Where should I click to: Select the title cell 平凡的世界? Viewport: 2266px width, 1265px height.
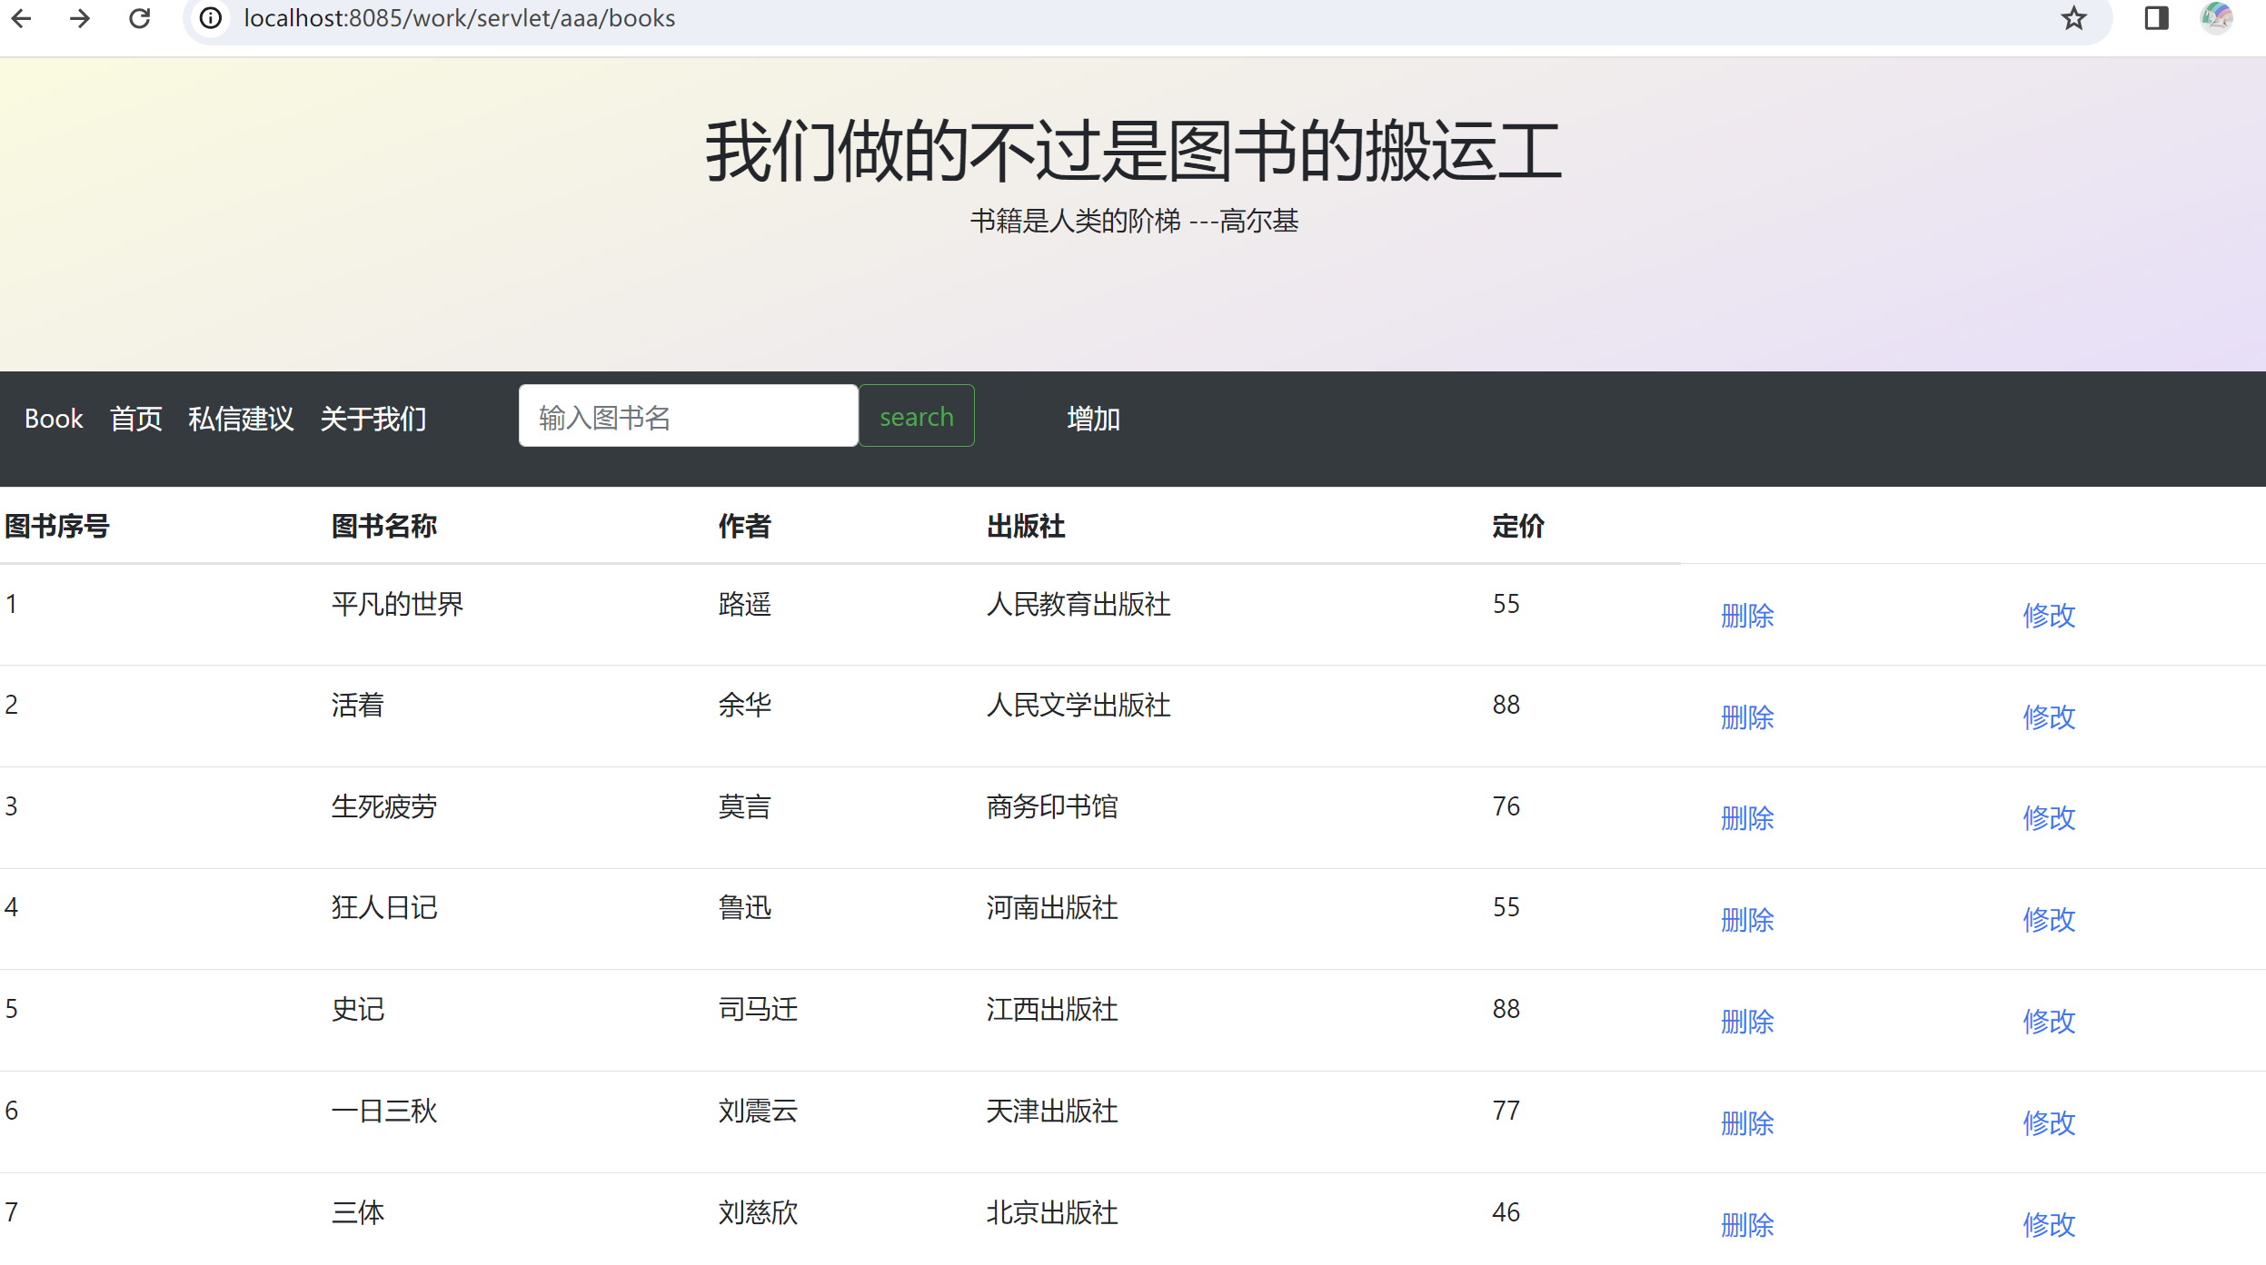click(397, 604)
